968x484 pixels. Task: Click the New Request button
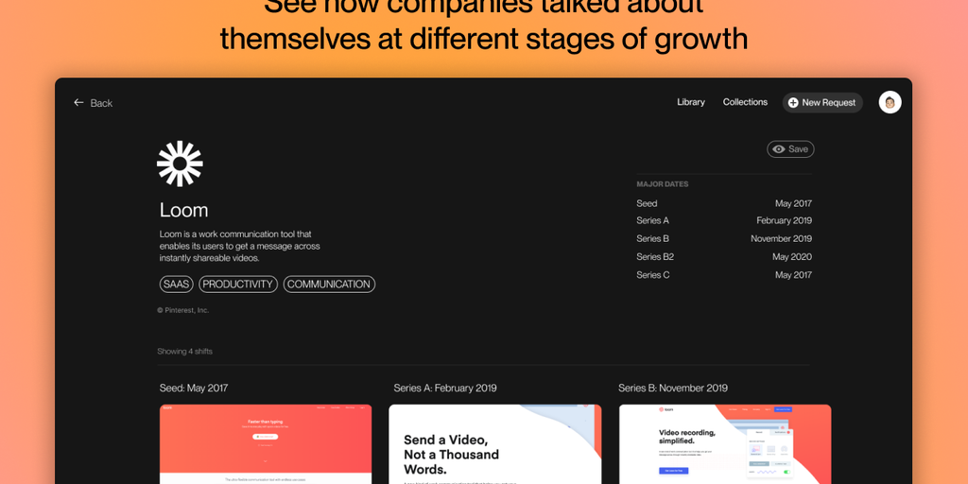pyautogui.click(x=822, y=102)
